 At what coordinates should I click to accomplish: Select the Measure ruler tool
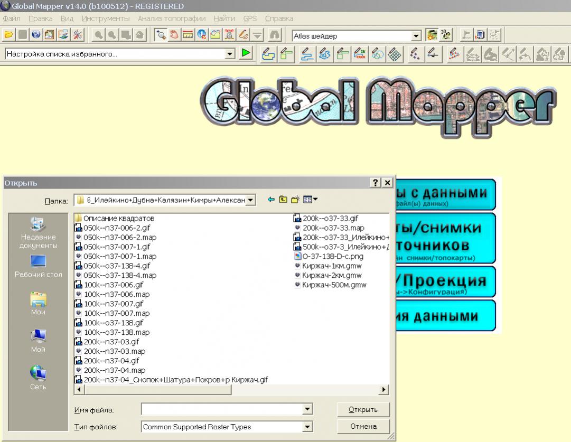click(x=188, y=35)
